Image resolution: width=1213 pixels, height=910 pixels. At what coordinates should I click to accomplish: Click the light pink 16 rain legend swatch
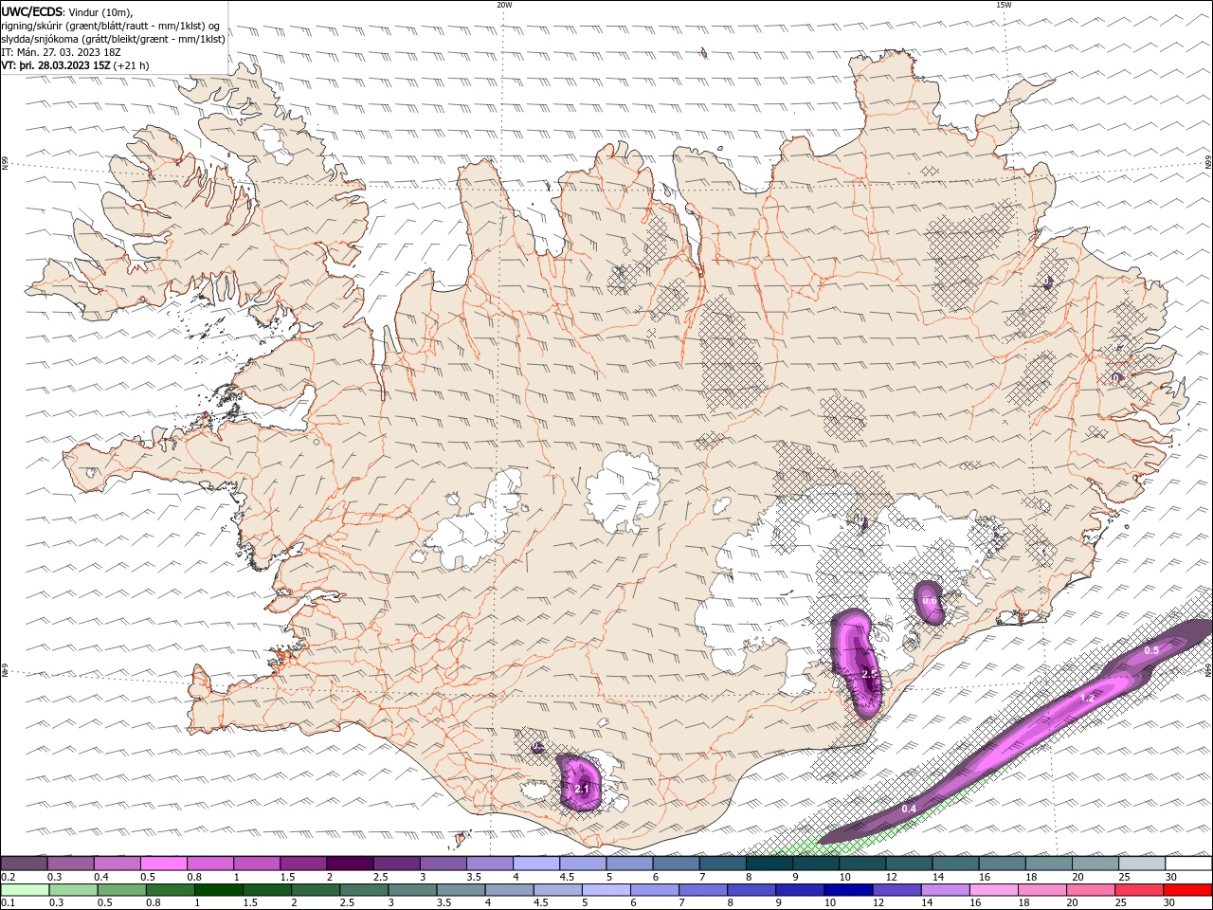click(x=994, y=890)
